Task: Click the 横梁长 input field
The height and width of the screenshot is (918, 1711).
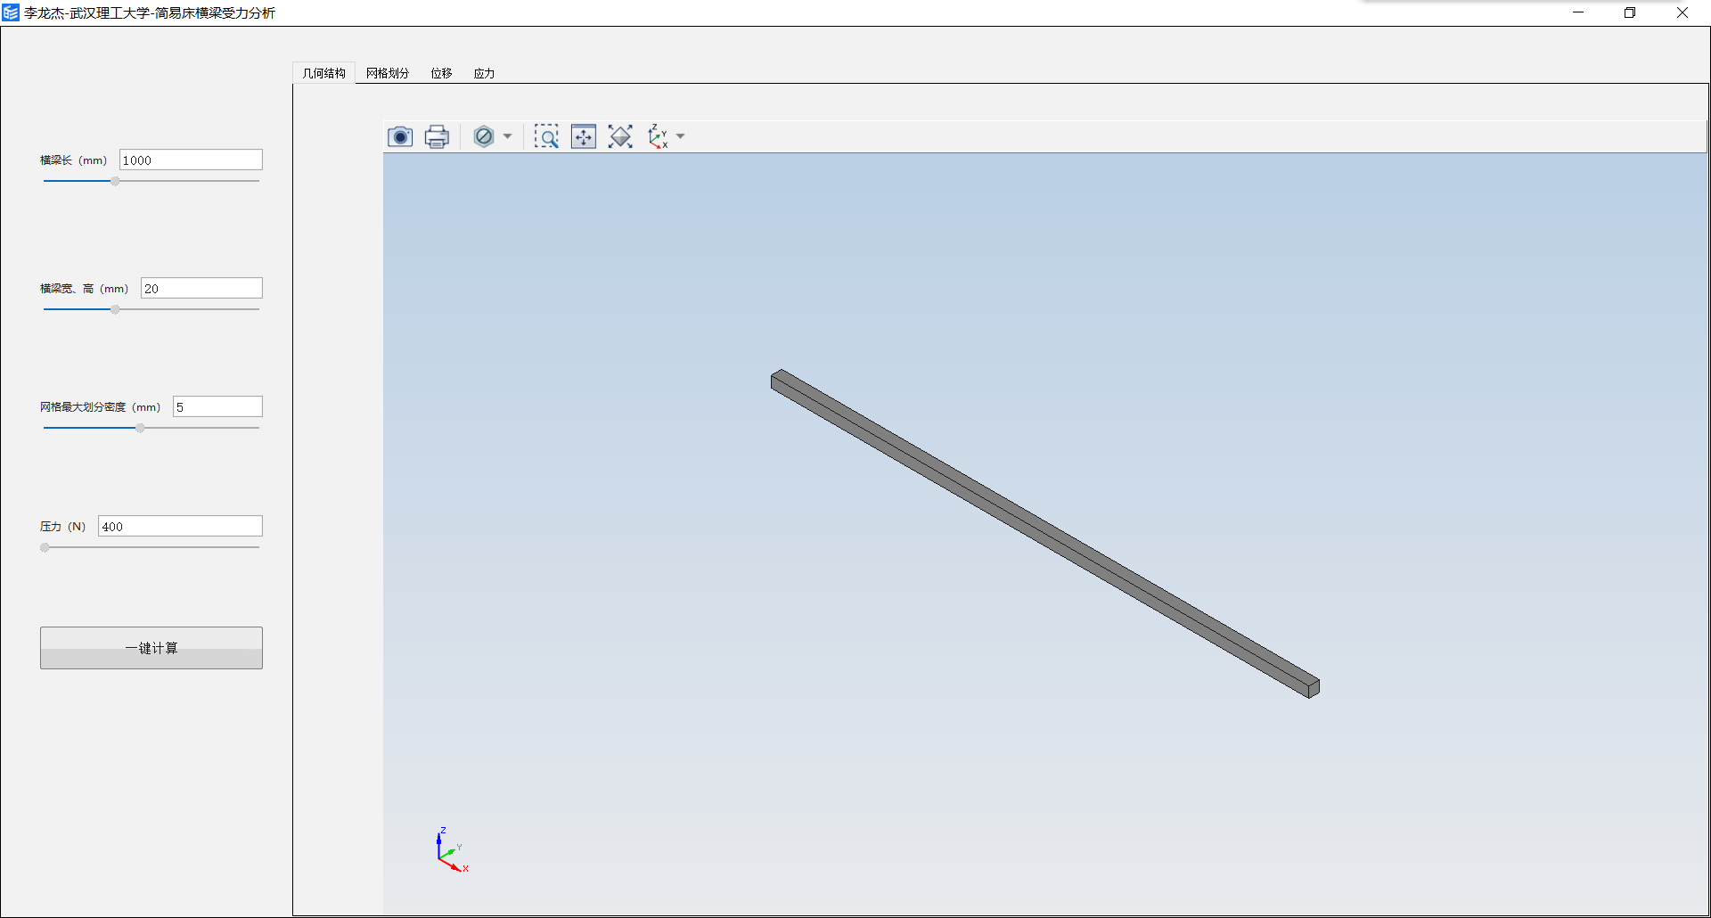Action: (x=191, y=160)
